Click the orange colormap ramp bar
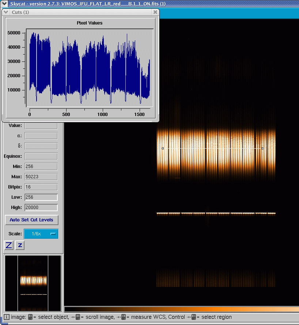 [182, 310]
